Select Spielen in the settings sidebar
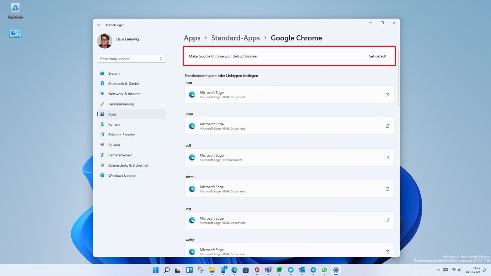The width and height of the screenshot is (491, 276). pos(132,145)
